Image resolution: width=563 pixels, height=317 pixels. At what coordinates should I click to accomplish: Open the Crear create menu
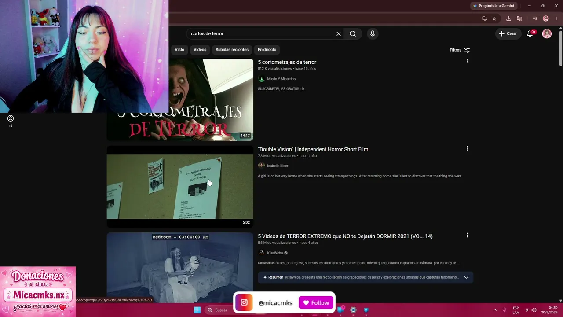[508, 34]
